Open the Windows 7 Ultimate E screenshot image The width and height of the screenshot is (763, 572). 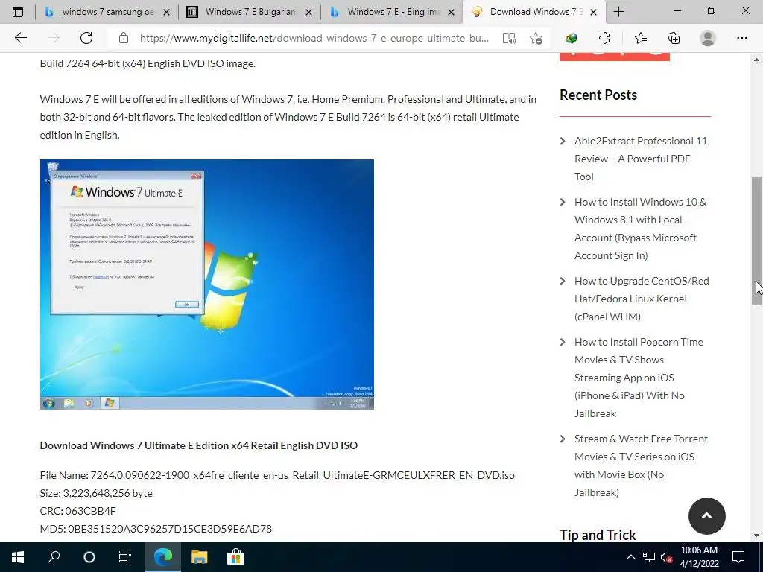[x=207, y=284]
